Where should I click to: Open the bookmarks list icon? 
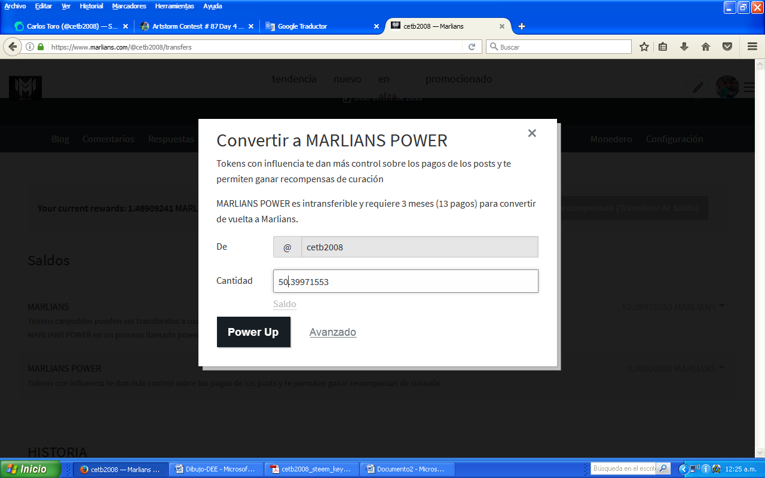tap(663, 47)
